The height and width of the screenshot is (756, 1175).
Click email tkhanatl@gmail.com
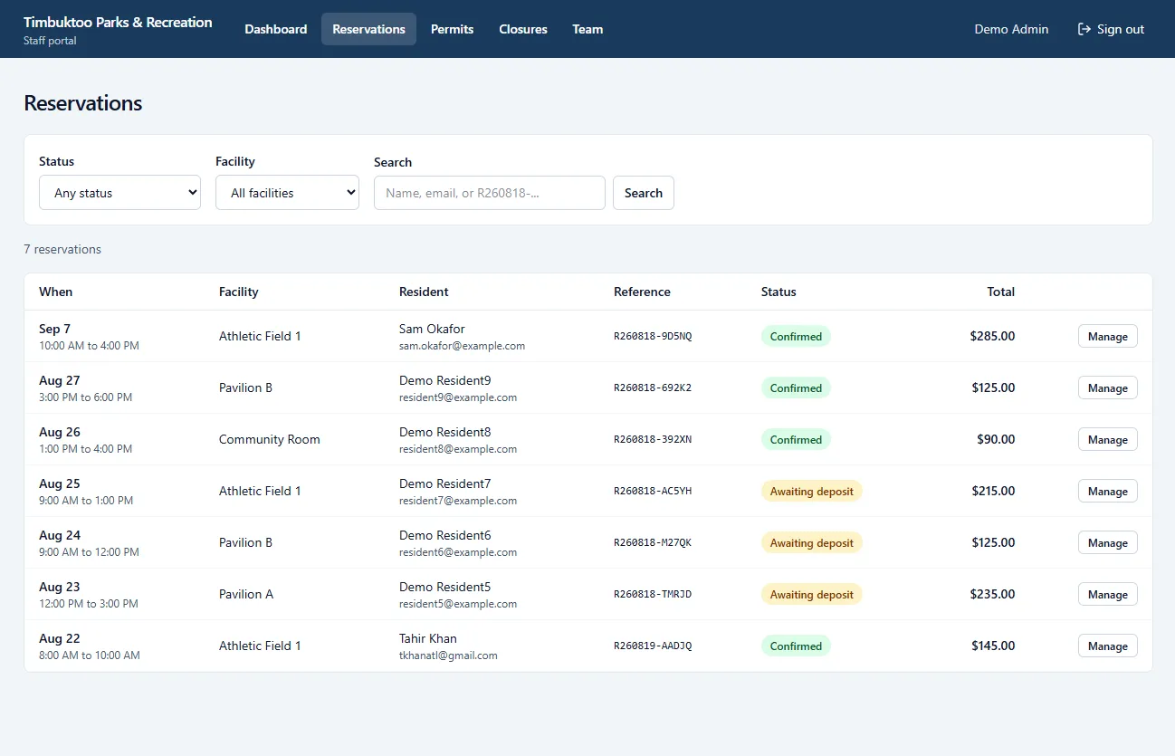(x=448, y=656)
